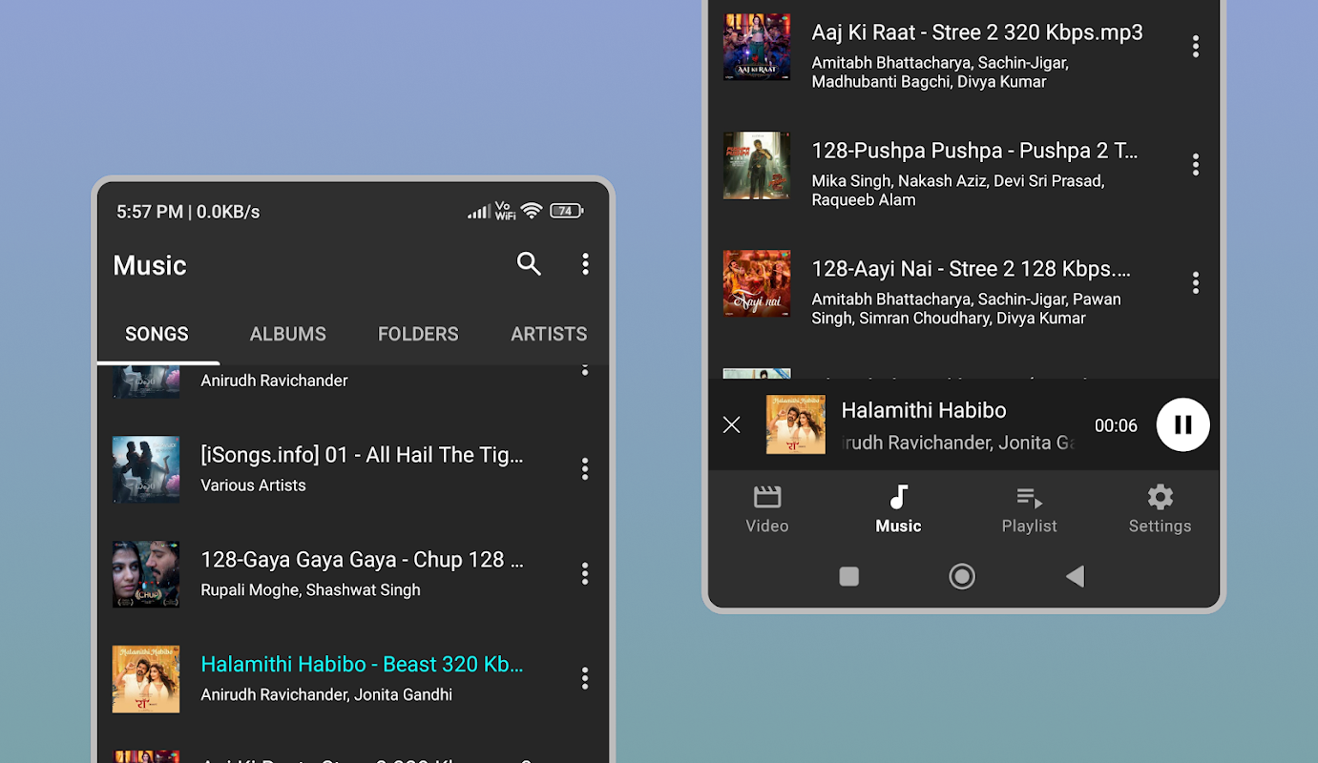This screenshot has height=763, width=1318.
Task: Open the Playlist section
Action: [1029, 509]
